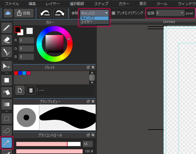Screen dimensions: 196x154
Task: Open the 選択範囲 menu
Action: [77, 4]
